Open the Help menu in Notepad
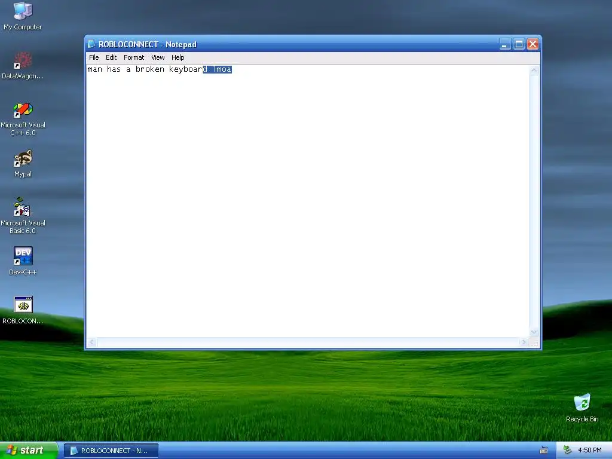This screenshot has width=612, height=459. click(178, 57)
